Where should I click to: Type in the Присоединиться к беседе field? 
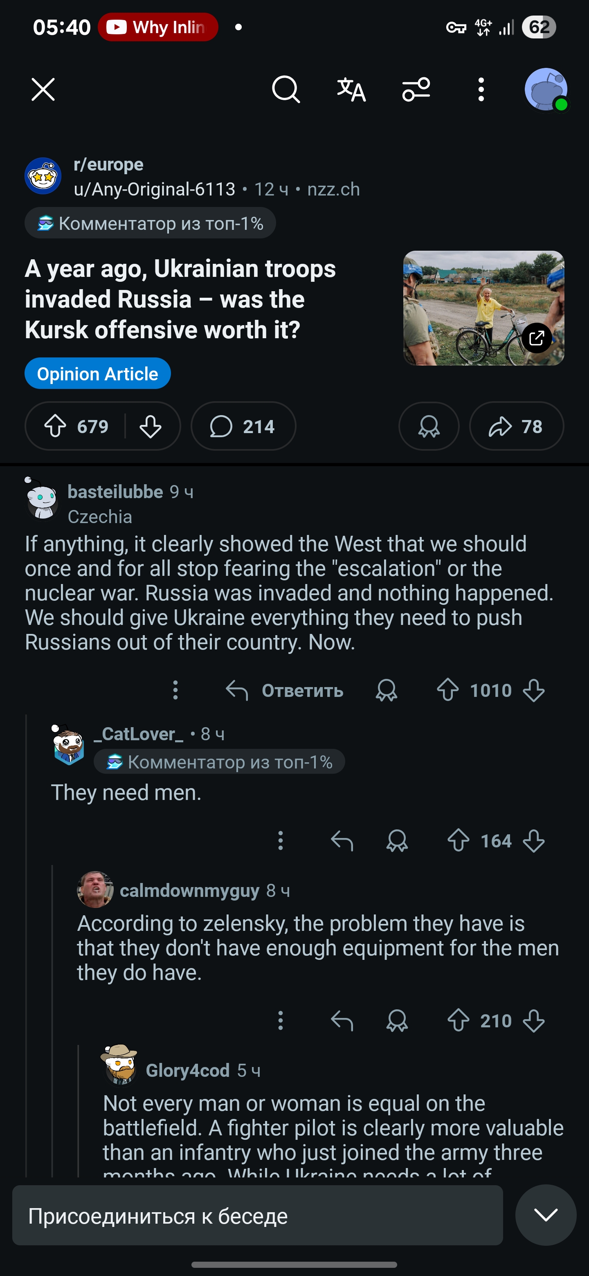coord(258,1215)
